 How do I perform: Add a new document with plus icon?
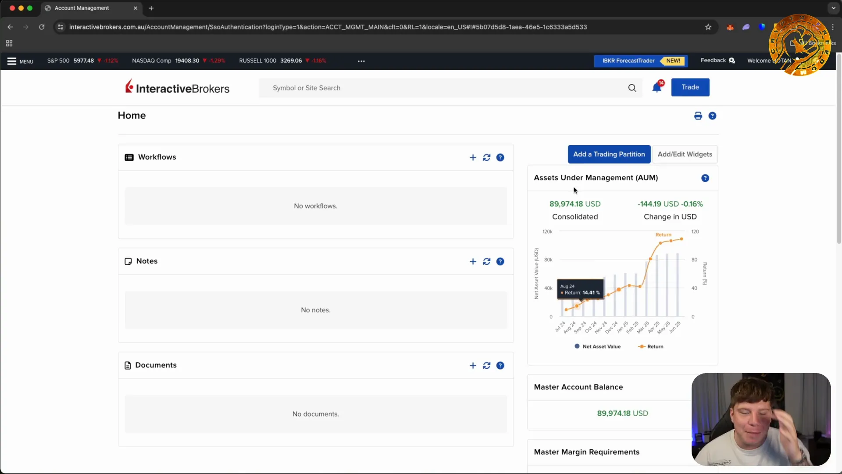tap(473, 366)
